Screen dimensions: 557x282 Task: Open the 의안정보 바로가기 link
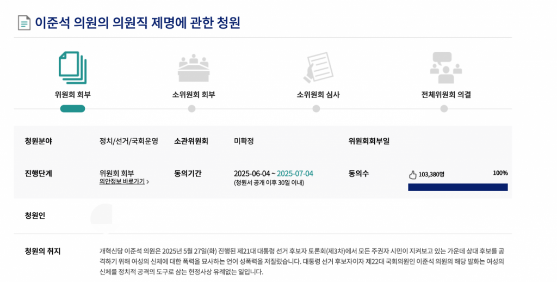(122, 182)
